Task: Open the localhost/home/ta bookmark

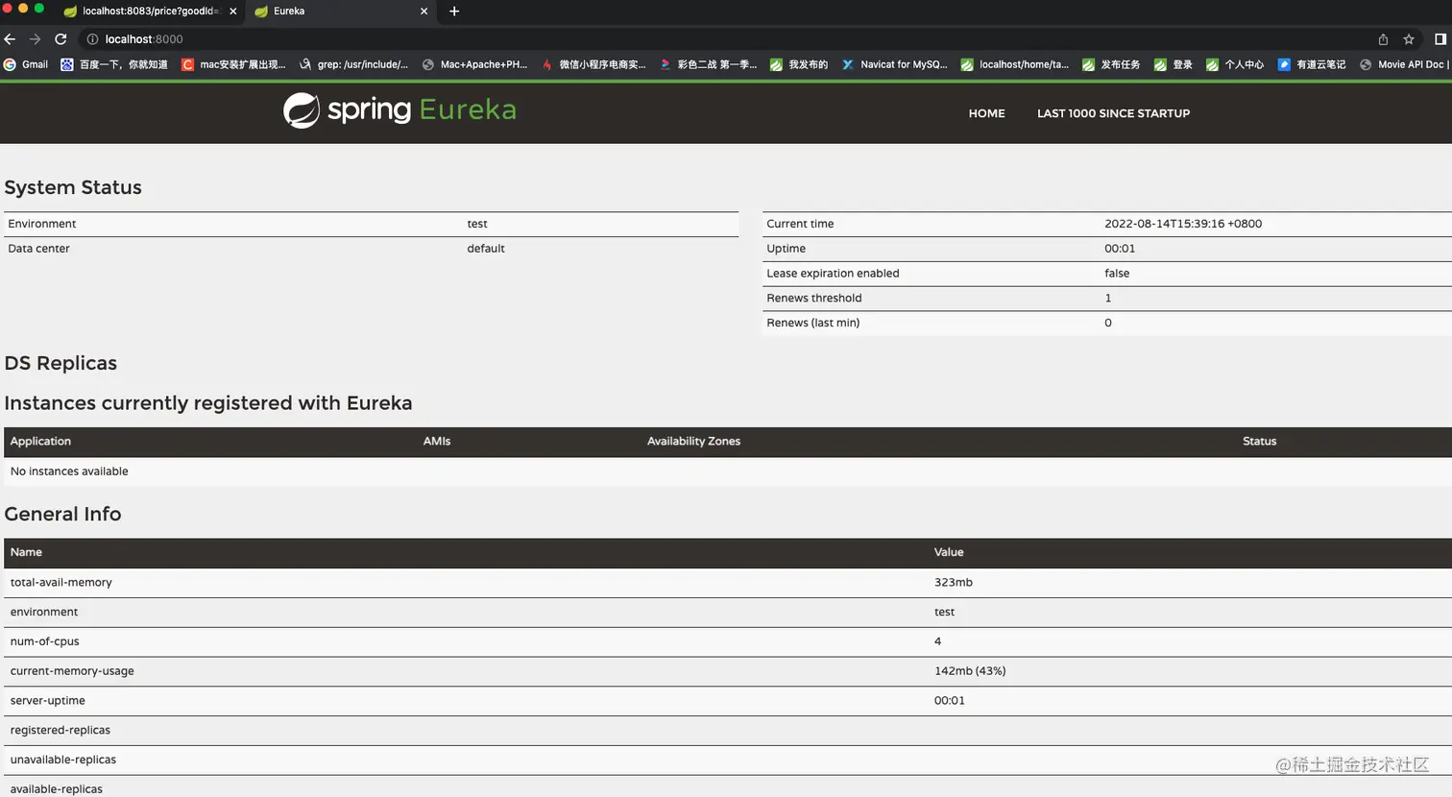Action: click(x=1014, y=64)
